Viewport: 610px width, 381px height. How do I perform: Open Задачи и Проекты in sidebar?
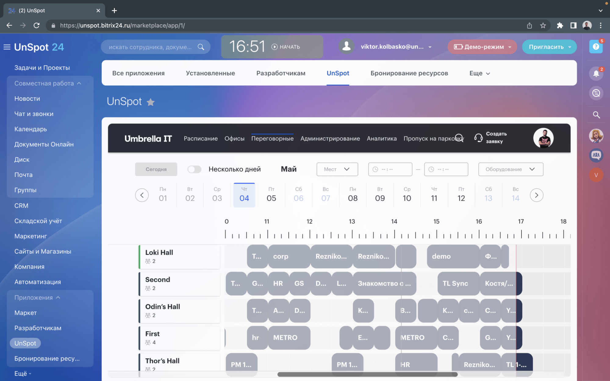pyautogui.click(x=42, y=68)
